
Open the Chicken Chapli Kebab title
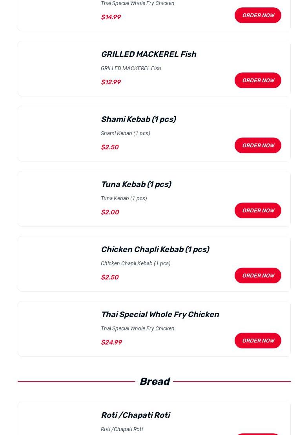tap(155, 249)
